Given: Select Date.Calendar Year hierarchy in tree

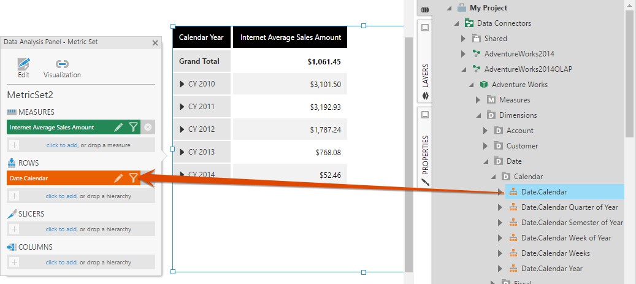Looking at the screenshot, I should click(551, 269).
